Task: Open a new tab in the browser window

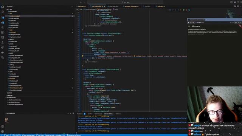Action: point(206,20)
